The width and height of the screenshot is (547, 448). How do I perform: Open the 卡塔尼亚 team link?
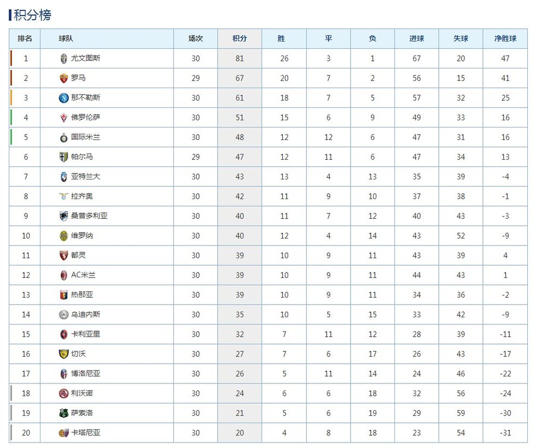(85, 433)
